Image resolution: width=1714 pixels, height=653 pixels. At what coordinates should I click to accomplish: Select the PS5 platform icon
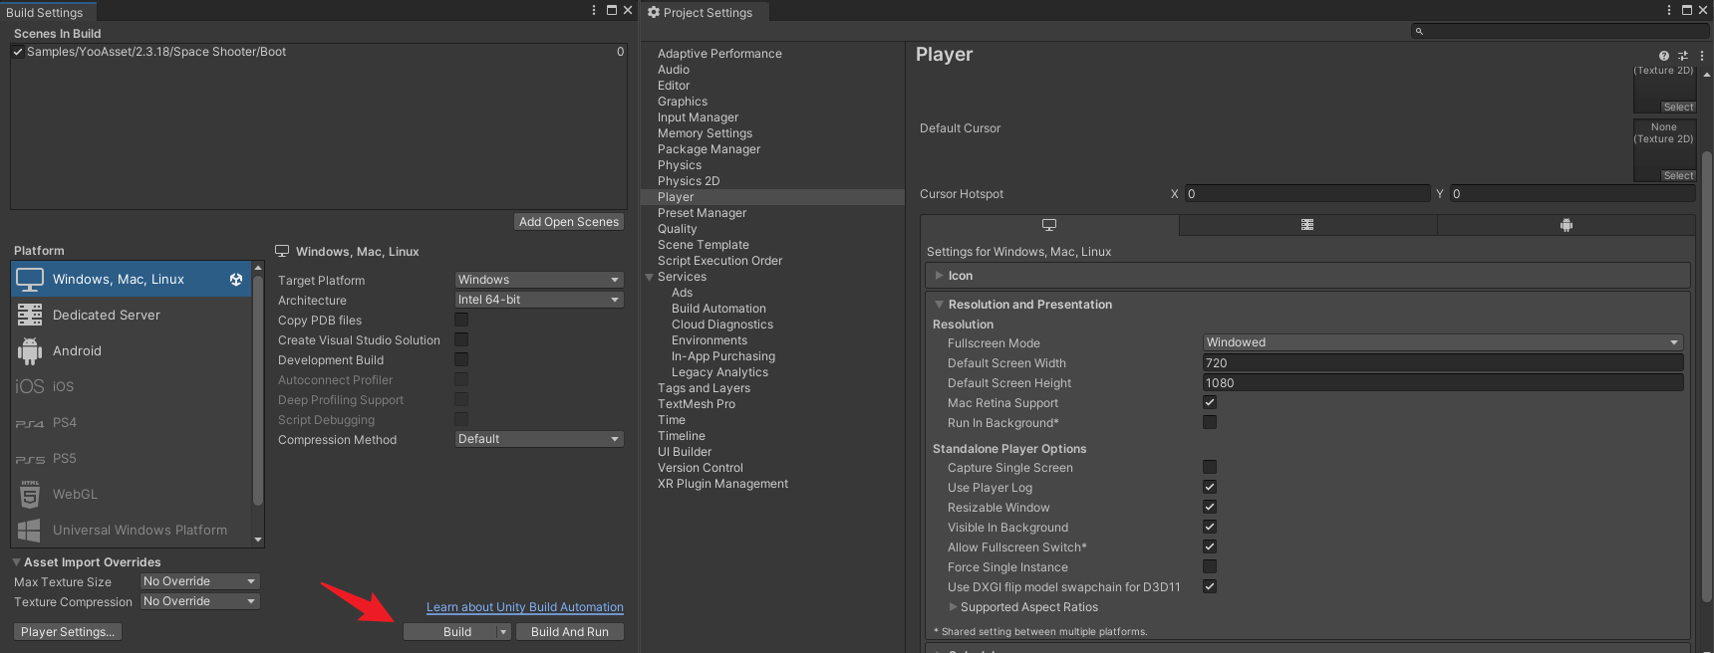pos(30,459)
